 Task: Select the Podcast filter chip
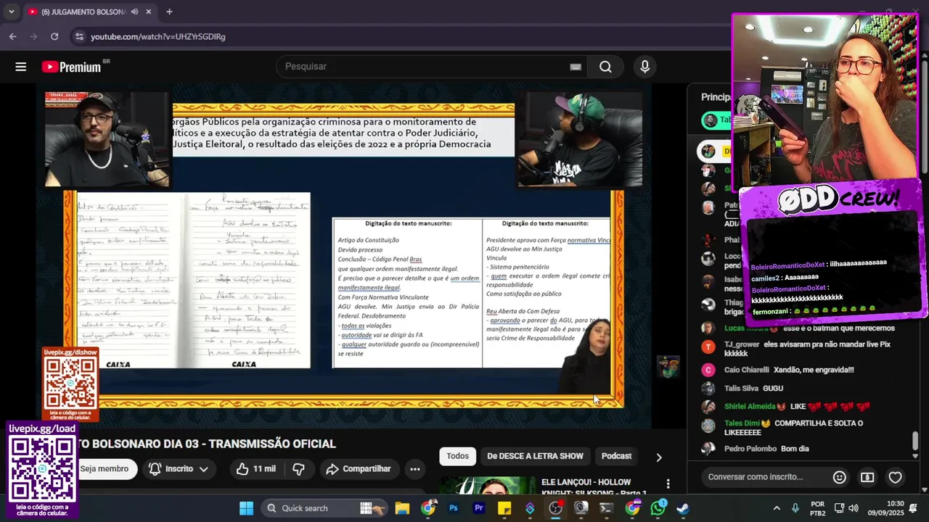pos(616,456)
